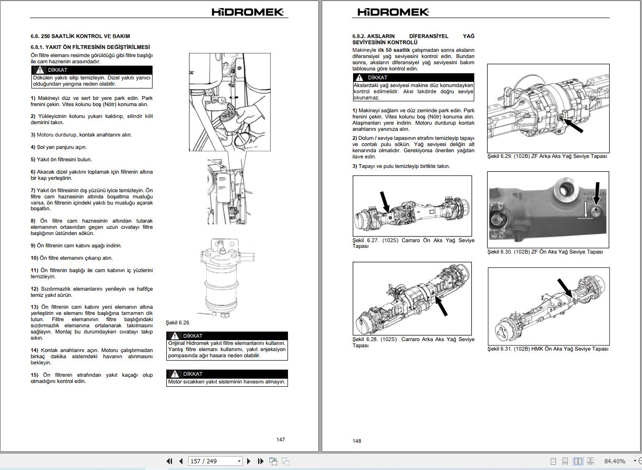
Task: Go to the previous page
Action: click(x=181, y=461)
